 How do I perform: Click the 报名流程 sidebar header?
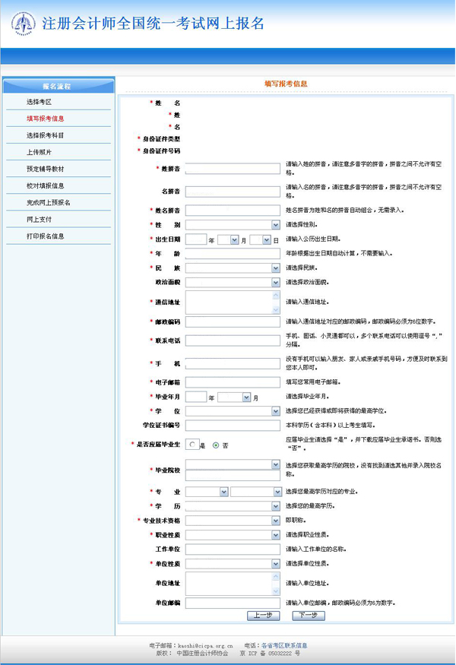point(59,86)
